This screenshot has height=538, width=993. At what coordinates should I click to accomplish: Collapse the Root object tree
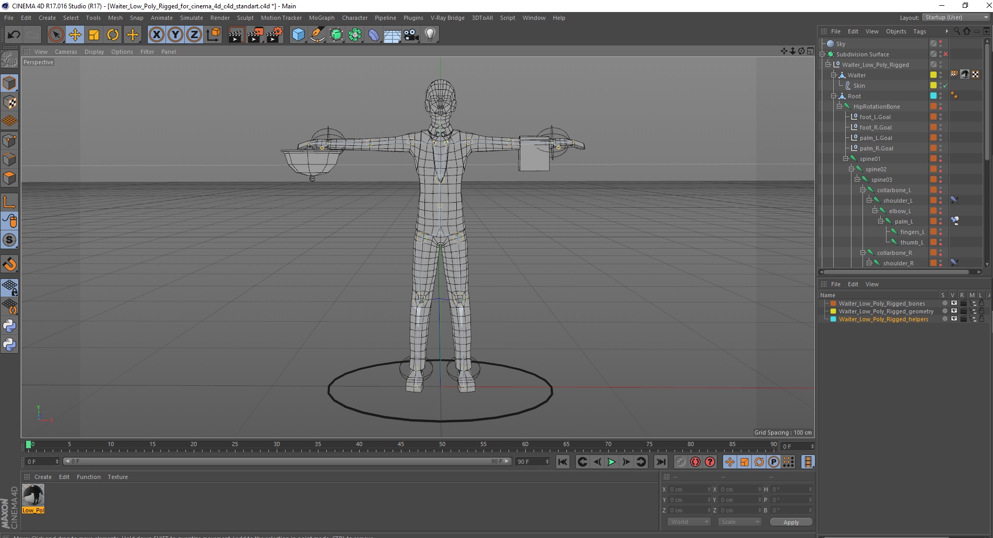[x=834, y=96]
